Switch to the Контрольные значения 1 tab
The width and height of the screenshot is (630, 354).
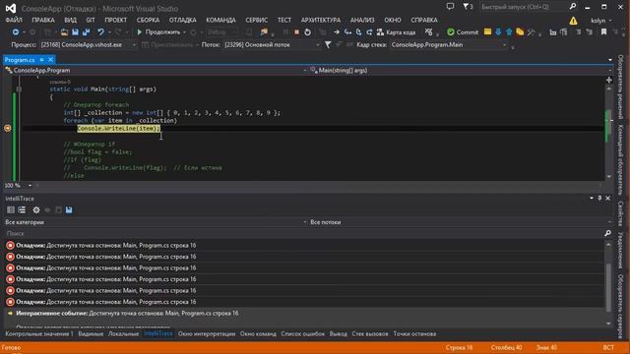(x=39, y=334)
